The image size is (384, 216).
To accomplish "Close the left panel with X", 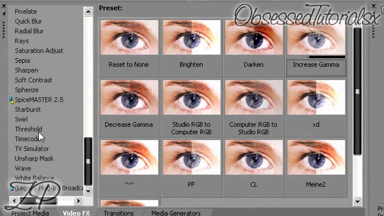I will click(x=4, y=6).
